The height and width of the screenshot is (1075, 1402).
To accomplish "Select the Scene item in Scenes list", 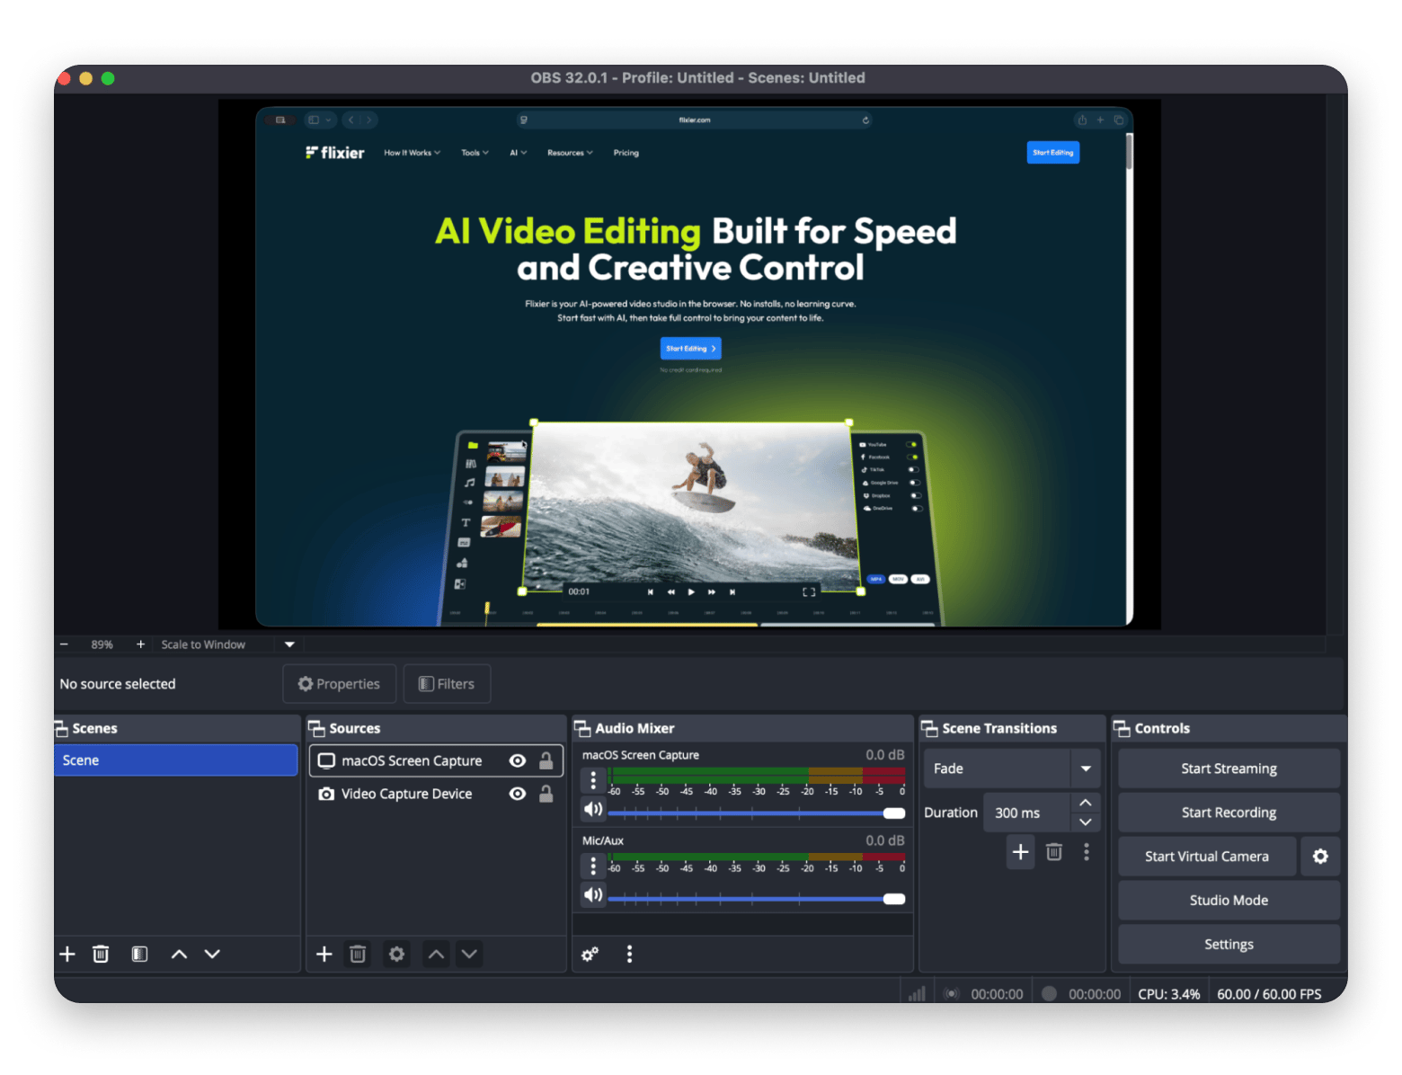I will (175, 760).
